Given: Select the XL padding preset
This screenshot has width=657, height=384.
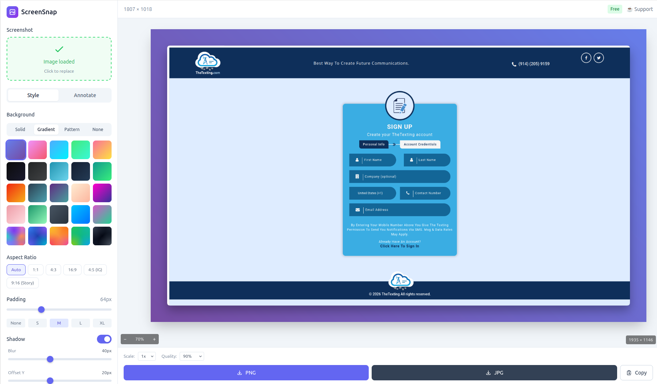Looking at the screenshot, I should 102,323.
